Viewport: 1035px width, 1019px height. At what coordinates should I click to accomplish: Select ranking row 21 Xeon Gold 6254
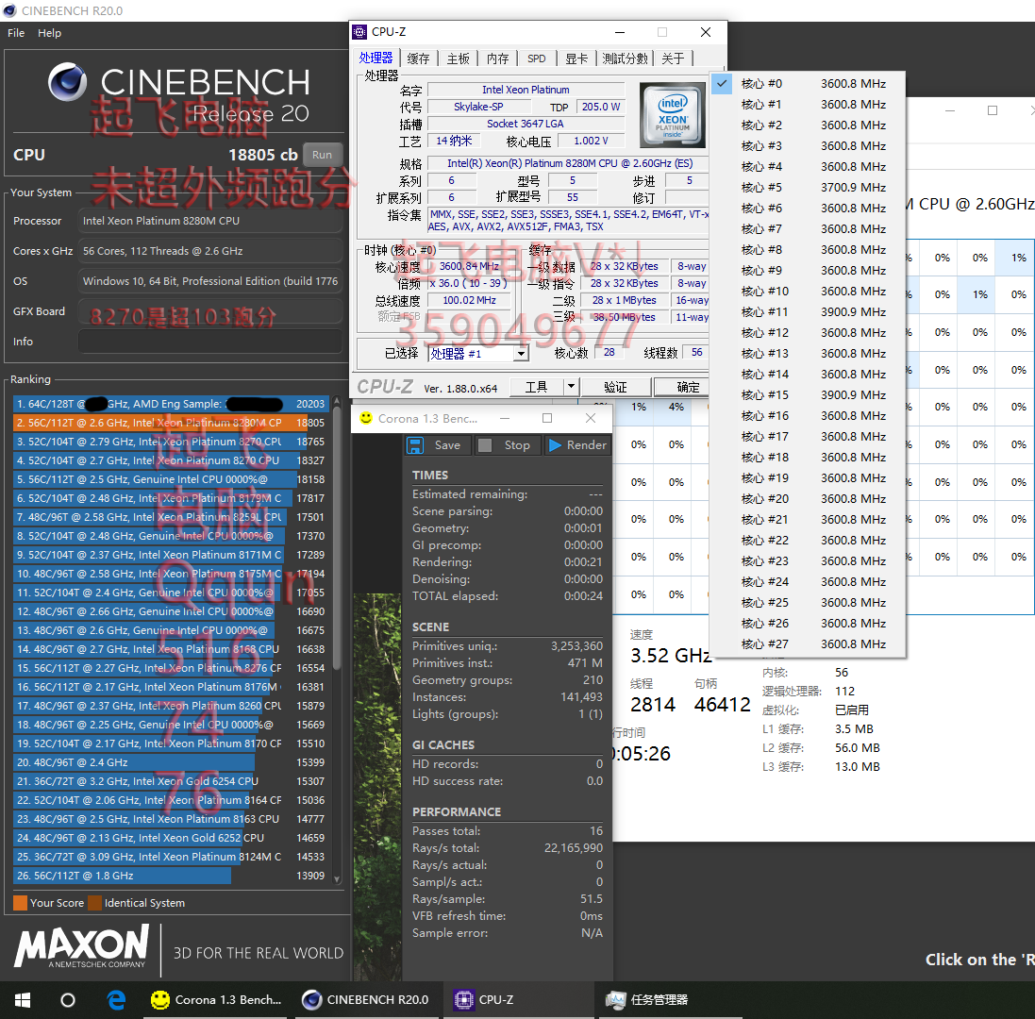pos(171,780)
